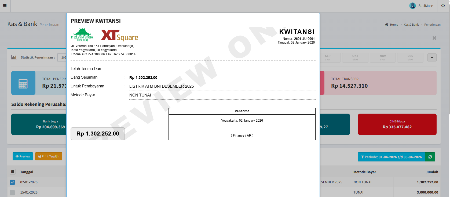Click the SusiMase user avatar
The image size is (450, 197).
pos(412,6)
